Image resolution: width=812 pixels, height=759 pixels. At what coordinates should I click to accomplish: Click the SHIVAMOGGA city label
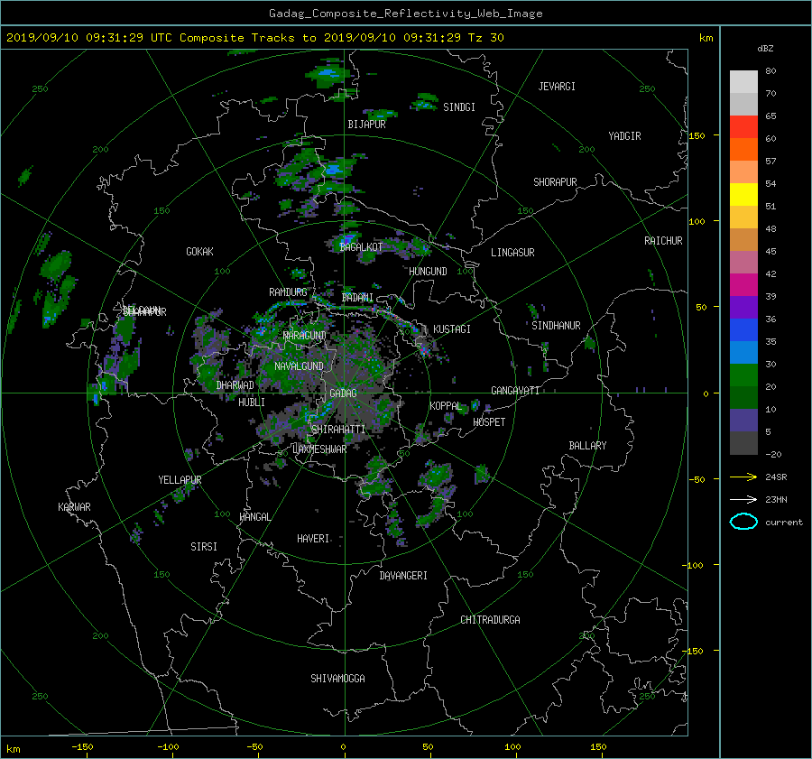pos(337,679)
